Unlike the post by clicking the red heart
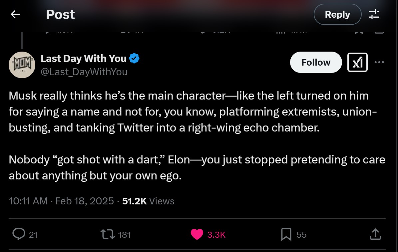The height and width of the screenshot is (252, 398). (x=197, y=234)
